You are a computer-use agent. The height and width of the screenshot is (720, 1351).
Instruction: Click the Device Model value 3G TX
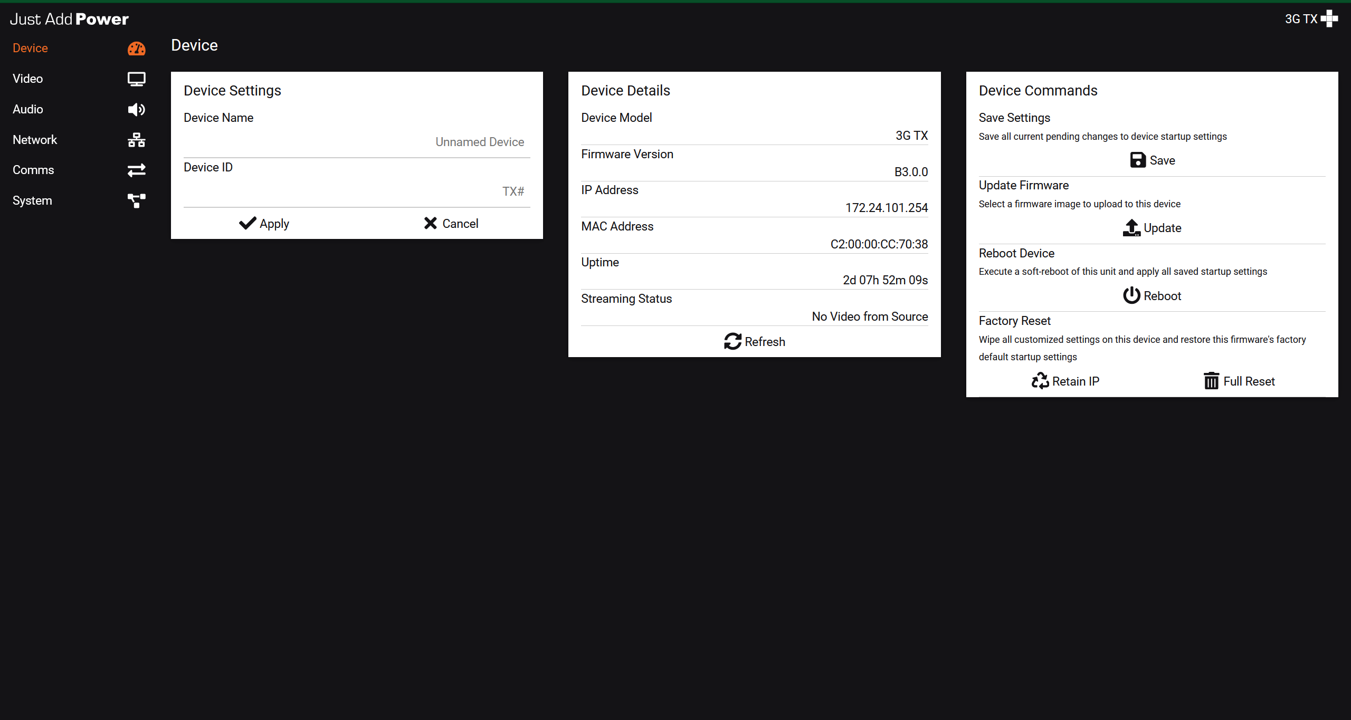(911, 136)
